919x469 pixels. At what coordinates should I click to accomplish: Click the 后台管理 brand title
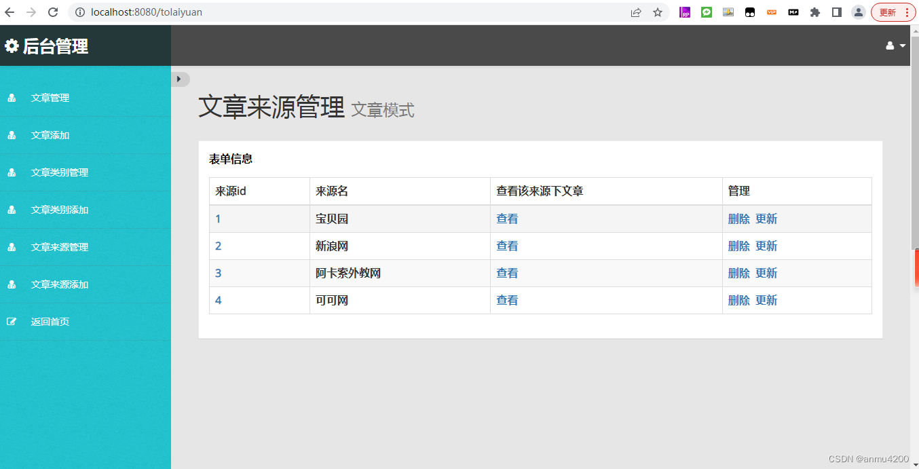[x=56, y=46]
